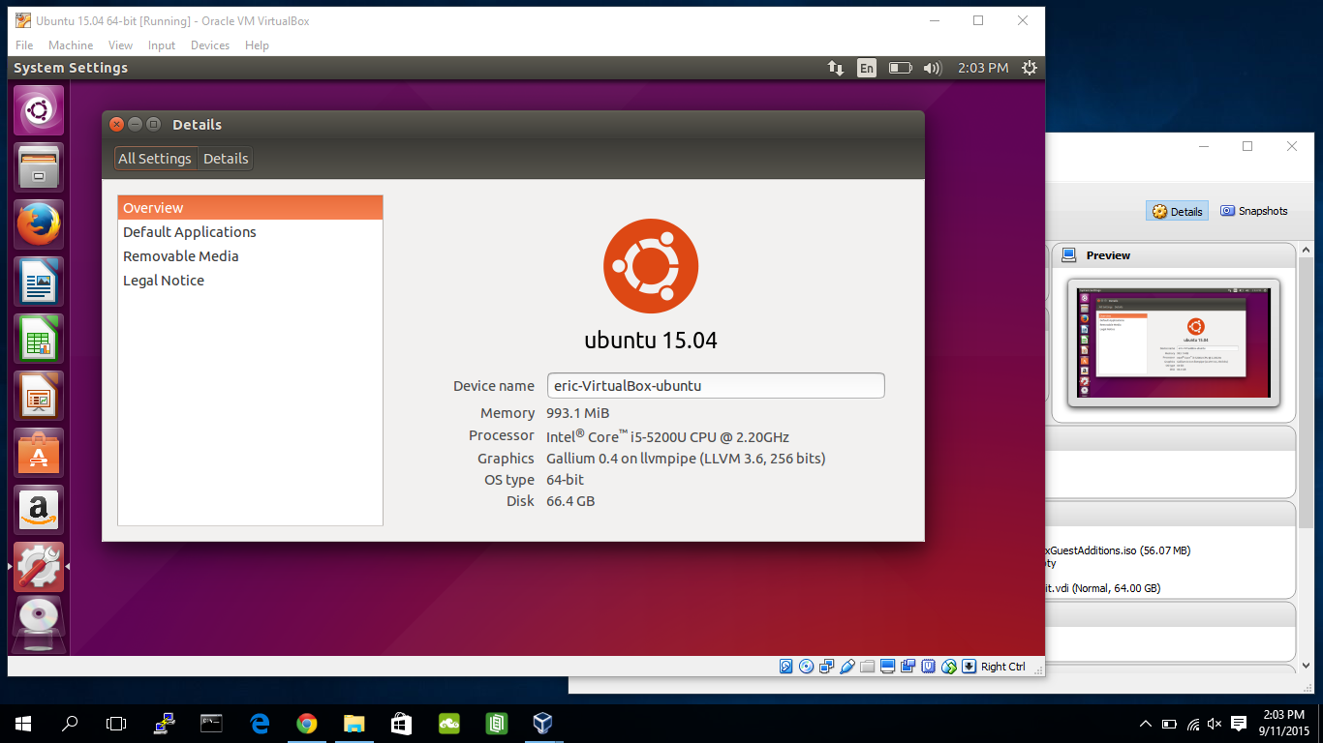Open Ubuntu Dash search in the launcher
The image size is (1323, 743).
(39, 110)
